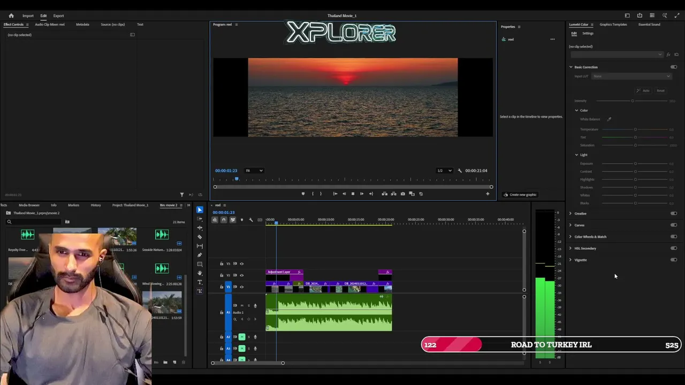Click Mark Out in Program monitor
Screen dimensions: 685x385
pyautogui.click(x=321, y=194)
